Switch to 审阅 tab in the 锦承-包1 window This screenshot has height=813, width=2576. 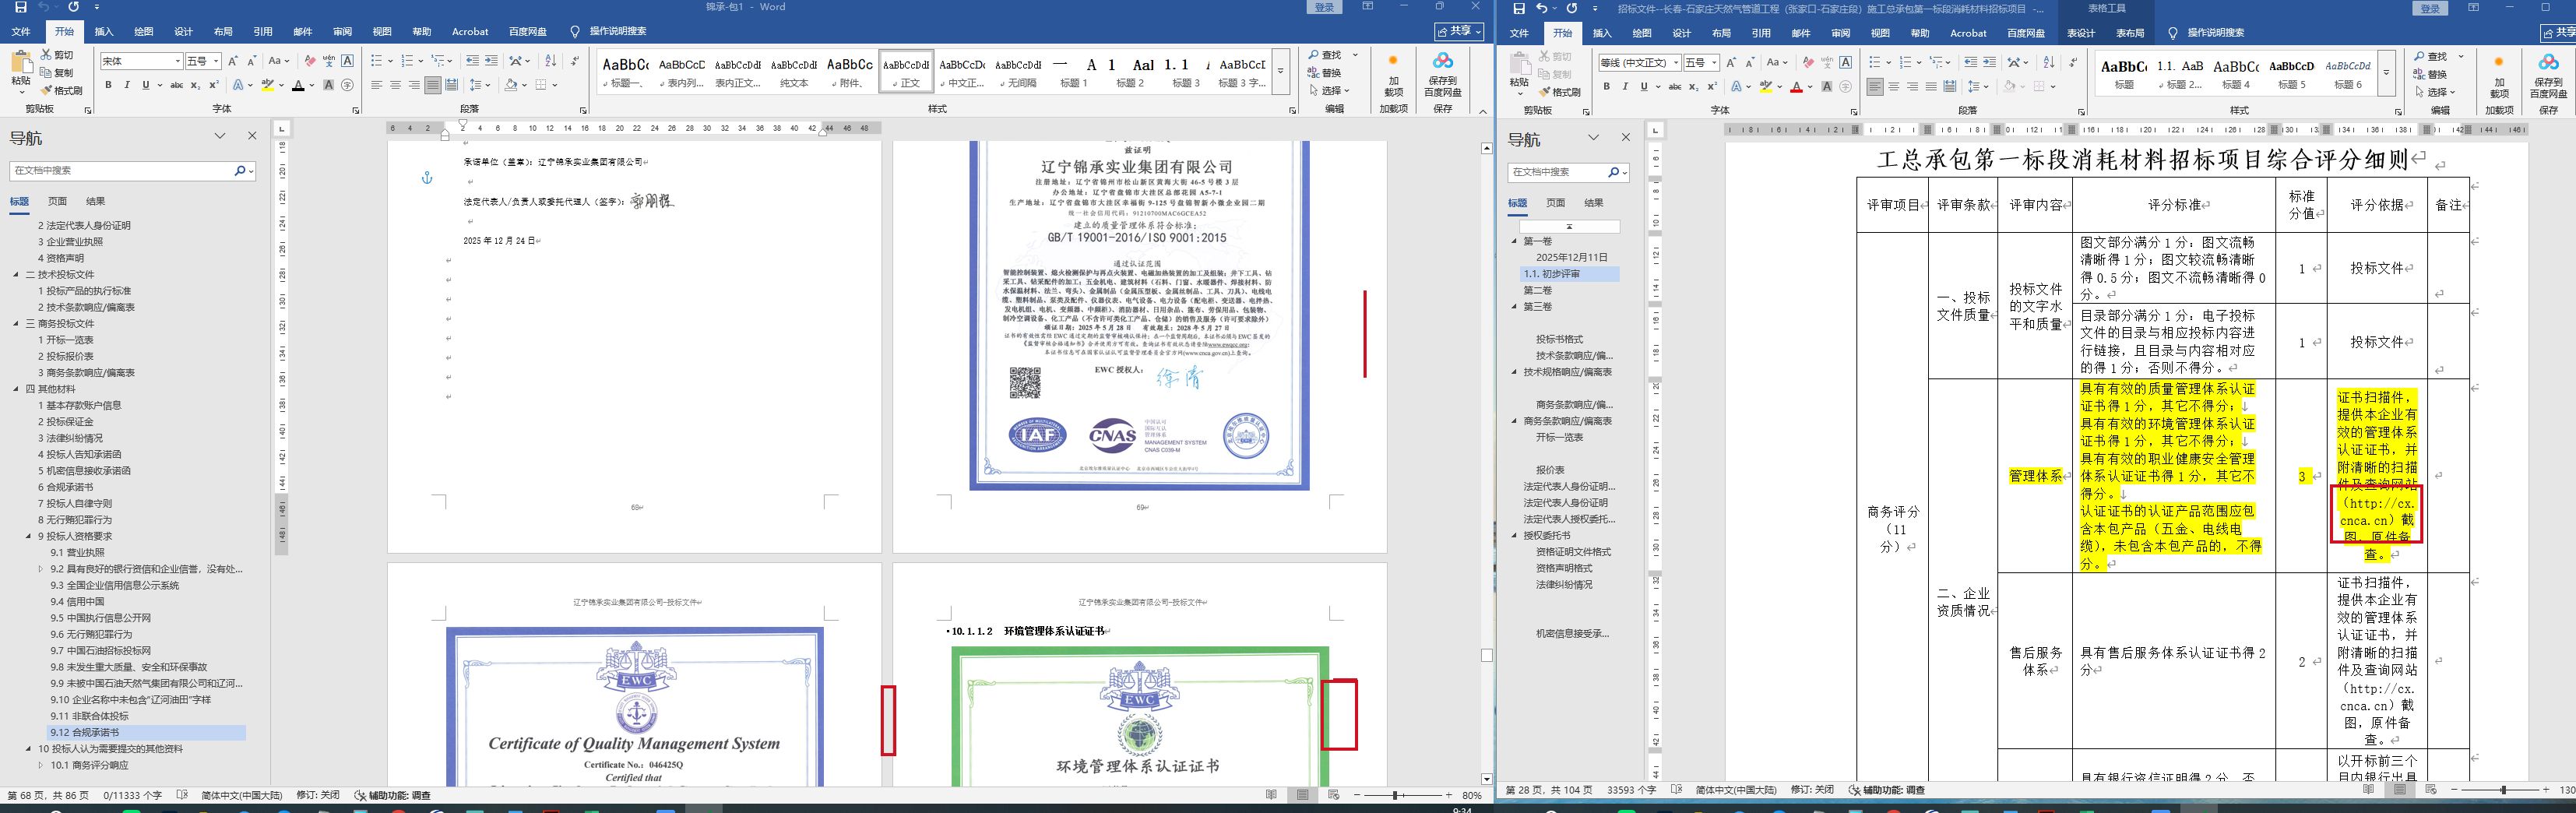[342, 32]
